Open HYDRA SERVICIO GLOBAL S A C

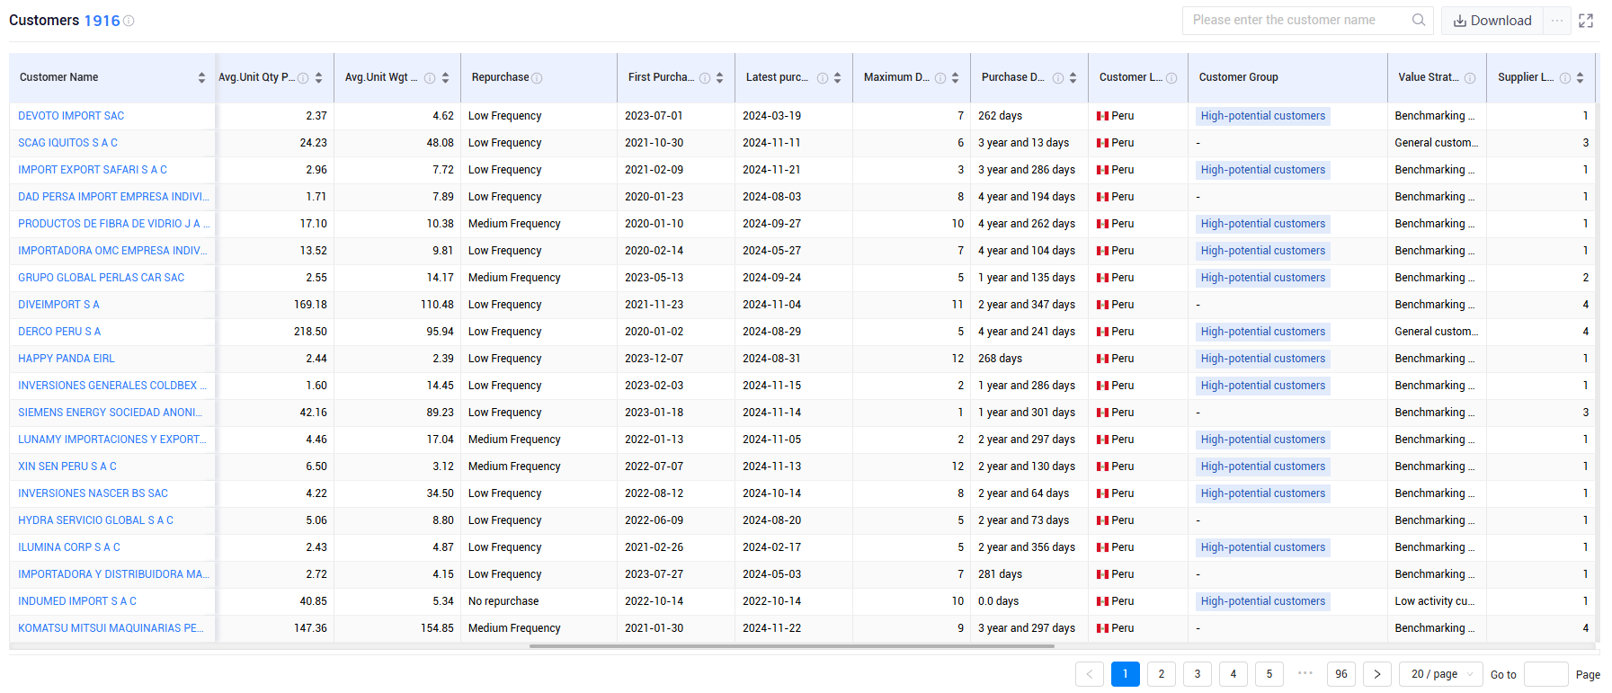[x=95, y=520]
